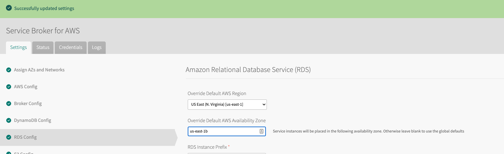This screenshot has height=154, width=504.
Task: Open the Override Default AWS Region dropdown
Action: (227, 104)
